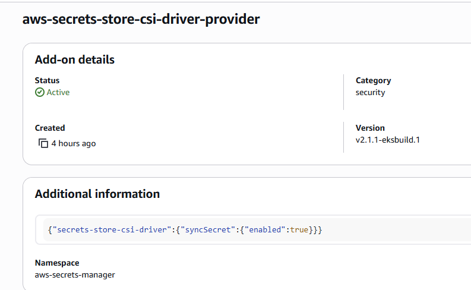Click the Status field label

click(47, 80)
